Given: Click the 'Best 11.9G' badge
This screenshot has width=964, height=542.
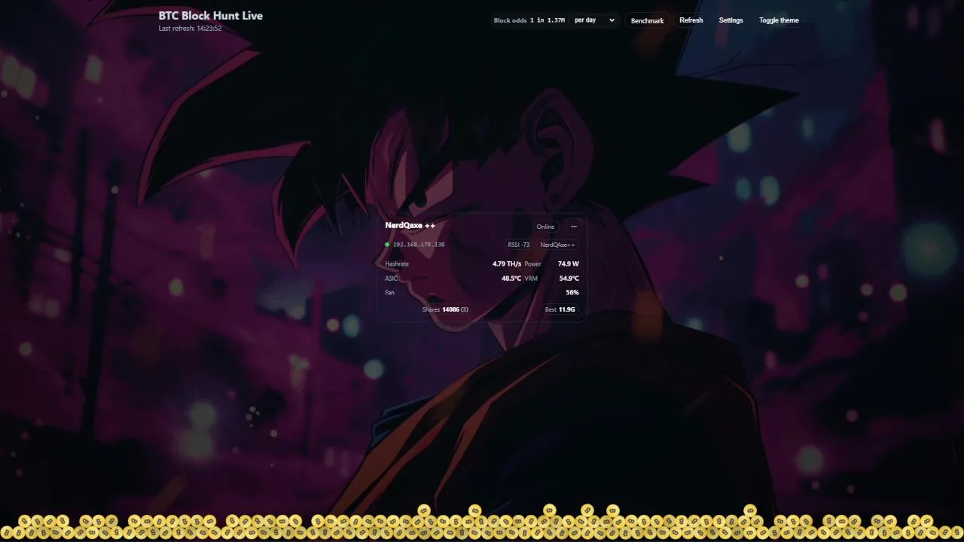Looking at the screenshot, I should pyautogui.click(x=560, y=309).
